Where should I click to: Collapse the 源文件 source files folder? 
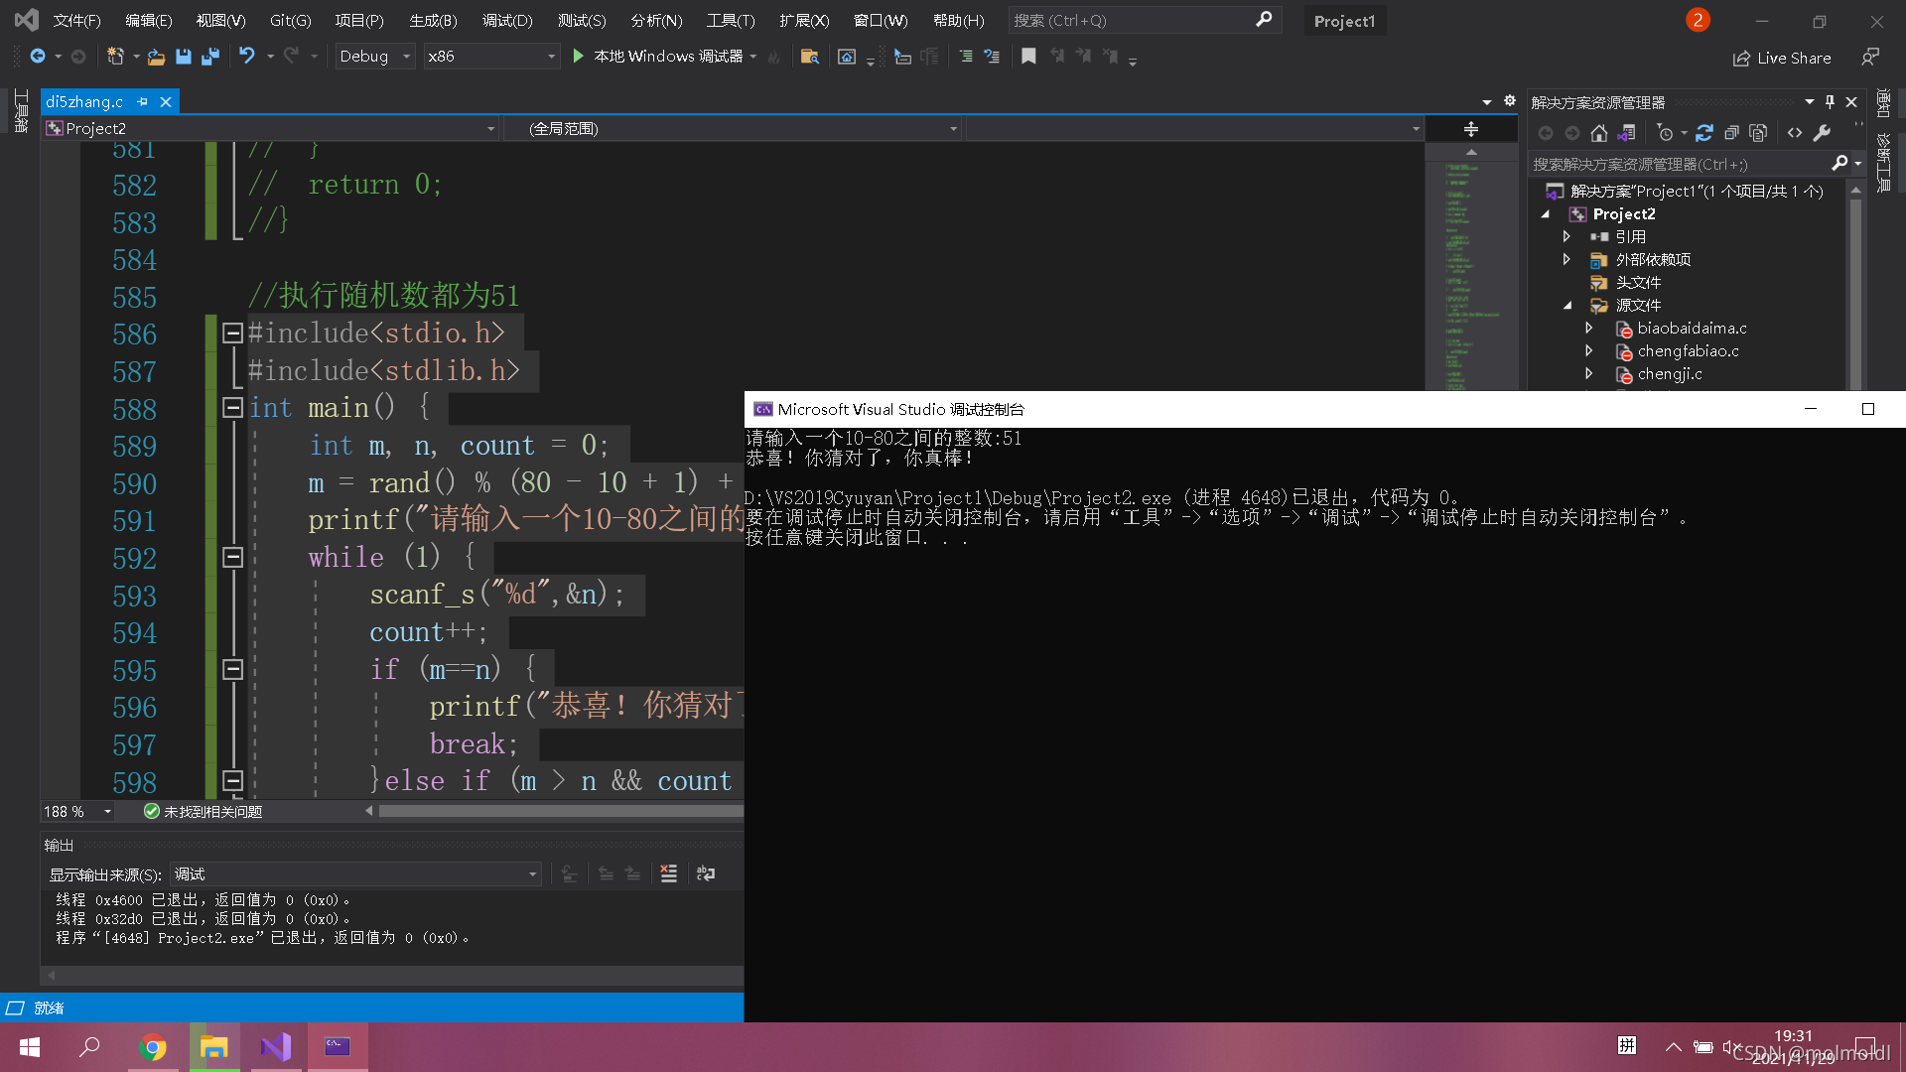(1567, 306)
